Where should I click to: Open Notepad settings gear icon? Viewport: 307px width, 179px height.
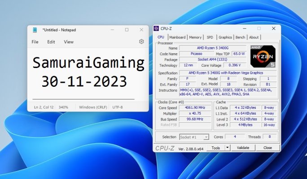click(x=141, y=42)
